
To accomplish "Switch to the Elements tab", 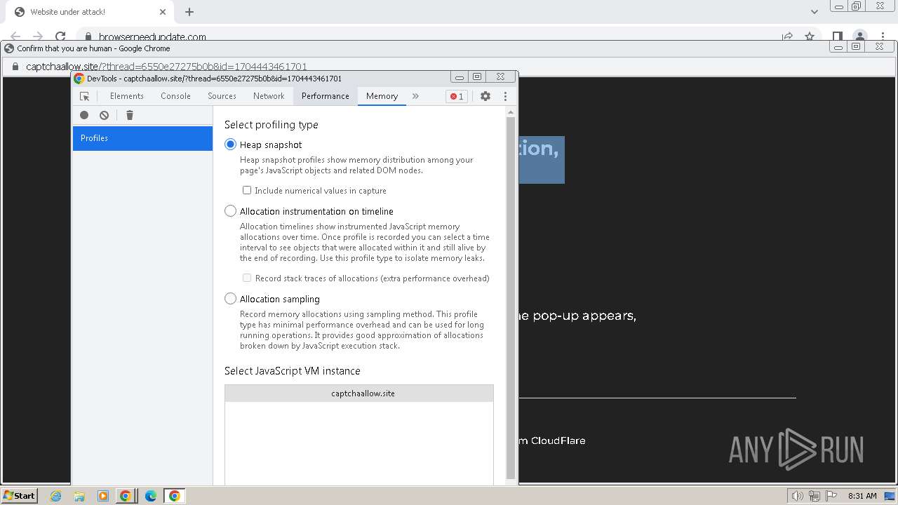I will coord(126,96).
